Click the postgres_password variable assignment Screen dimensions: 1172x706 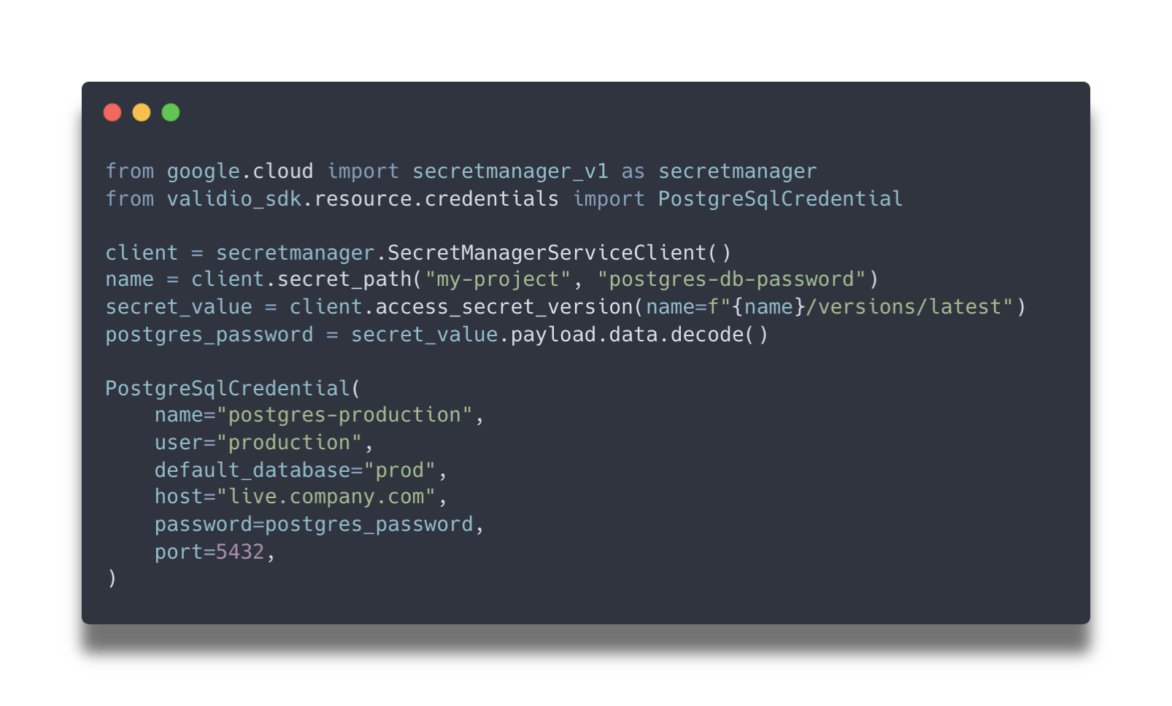coord(209,335)
